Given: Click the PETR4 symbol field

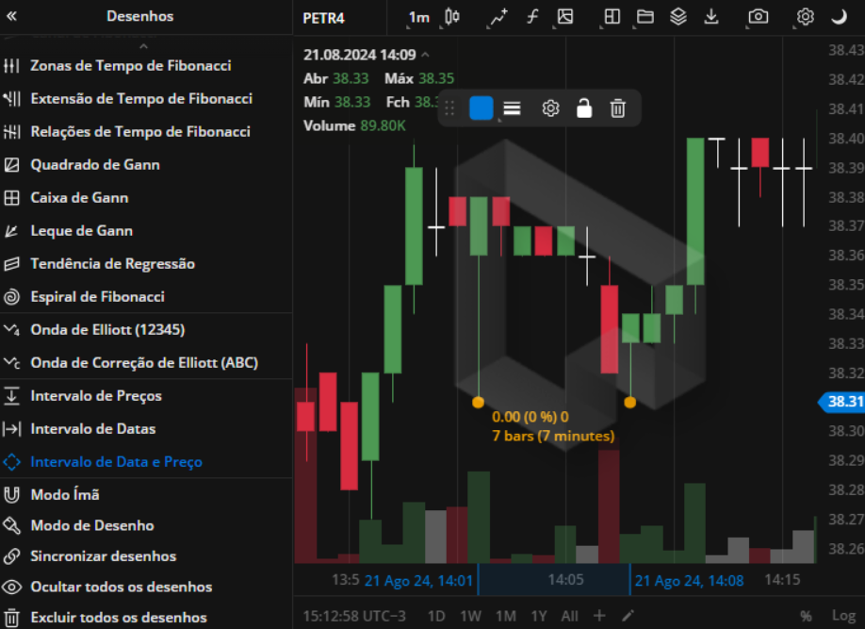Looking at the screenshot, I should pos(324,18).
